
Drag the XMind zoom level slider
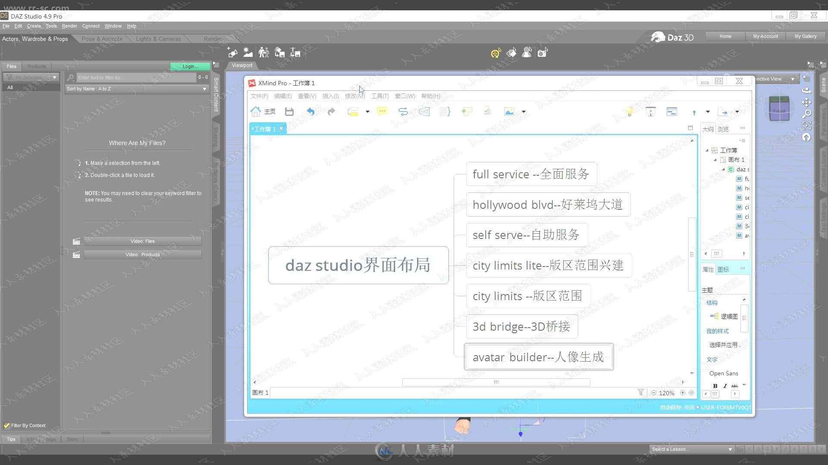(x=666, y=392)
